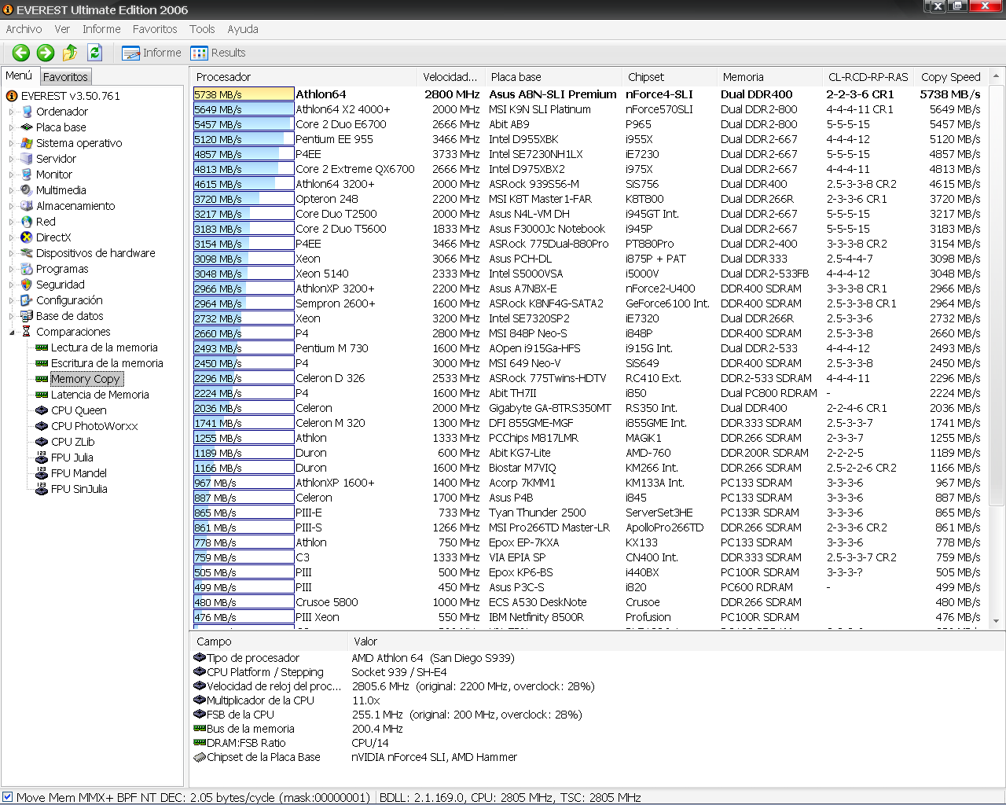Sort by the Procesador column header
The image size is (1006, 805).
coord(303,77)
